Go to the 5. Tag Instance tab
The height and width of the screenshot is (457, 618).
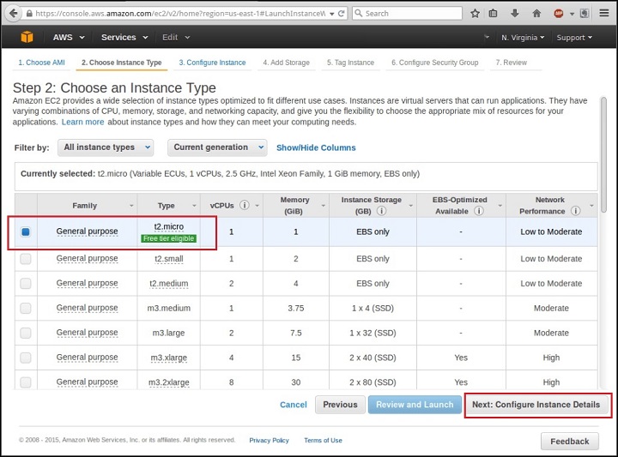[350, 63]
